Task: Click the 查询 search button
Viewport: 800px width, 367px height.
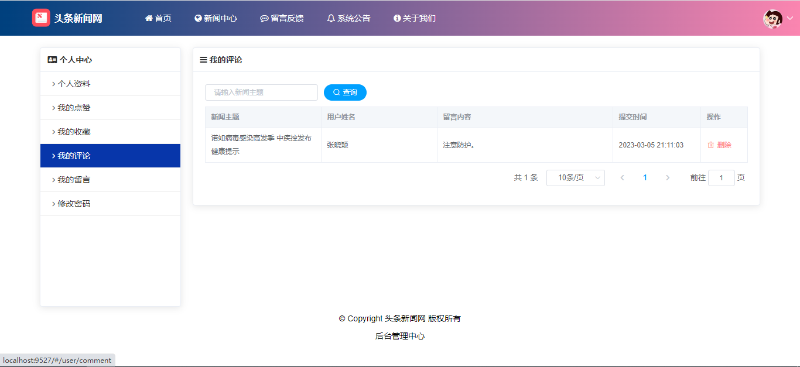Action: 345,92
